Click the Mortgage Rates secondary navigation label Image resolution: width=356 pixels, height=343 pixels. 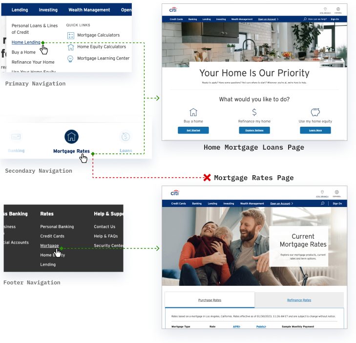coord(71,151)
